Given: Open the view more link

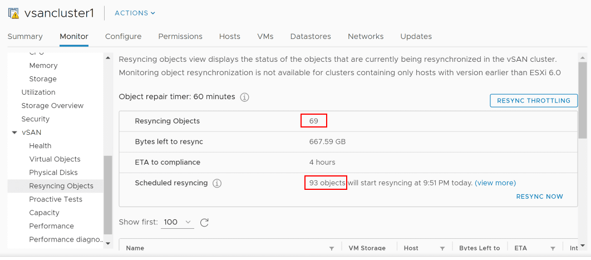Looking at the screenshot, I should [495, 183].
